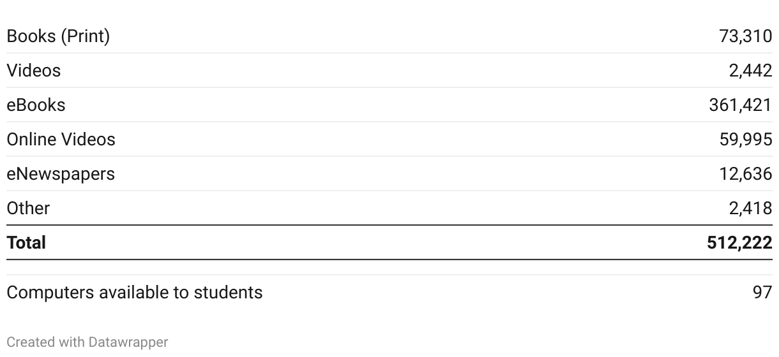Select the 2,418 Other value
Image resolution: width=779 pixels, height=357 pixels.
pyautogui.click(x=751, y=208)
